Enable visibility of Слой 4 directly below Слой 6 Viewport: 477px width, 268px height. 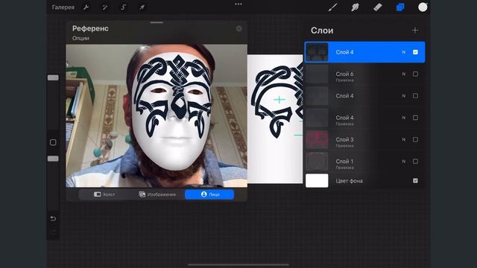tap(415, 96)
